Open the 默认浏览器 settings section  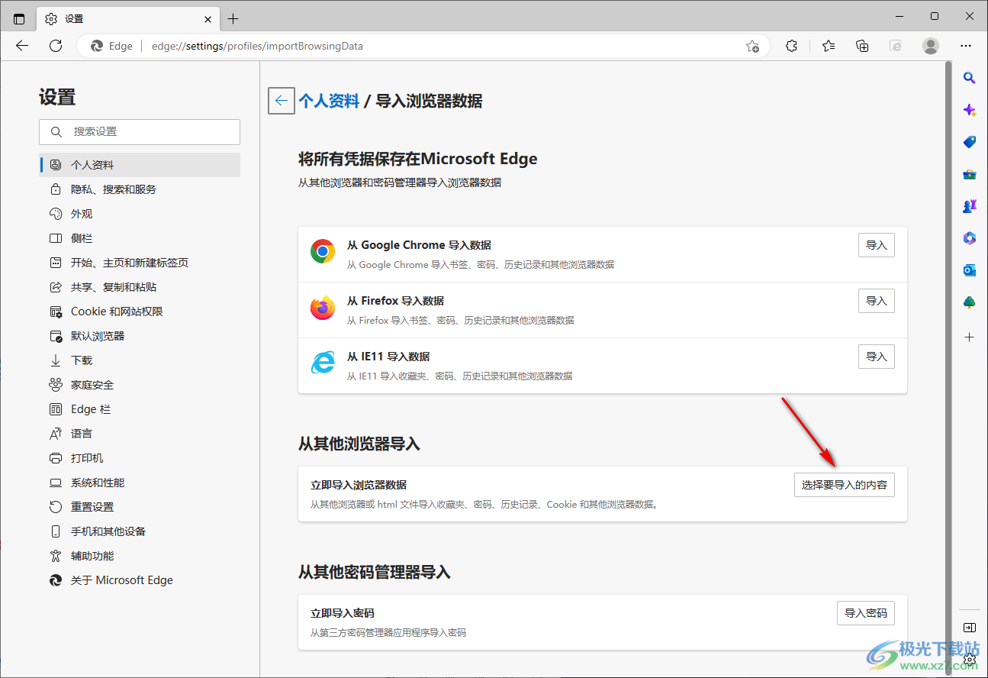point(140,336)
